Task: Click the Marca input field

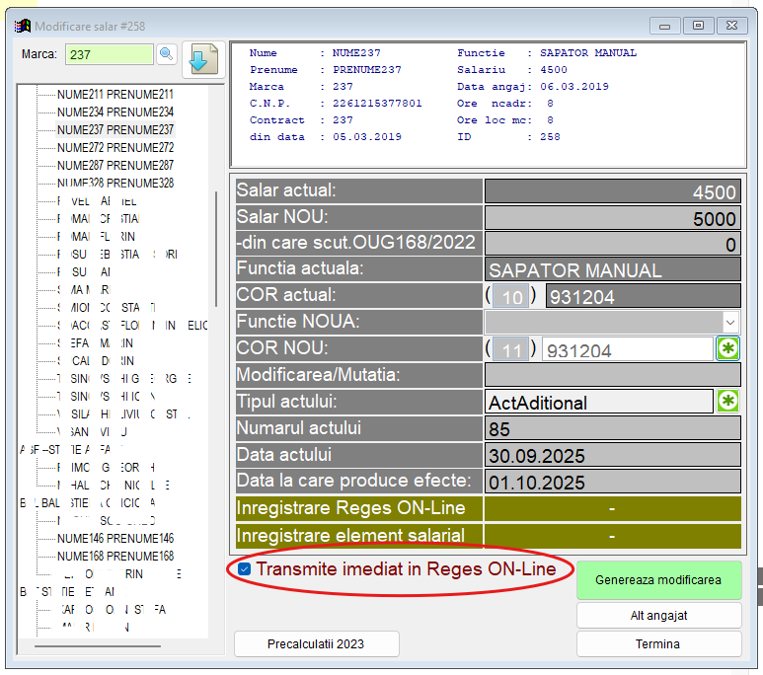Action: (109, 54)
